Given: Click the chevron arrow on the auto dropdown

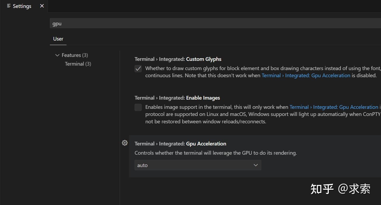Looking at the screenshot, I should pyautogui.click(x=255, y=165).
